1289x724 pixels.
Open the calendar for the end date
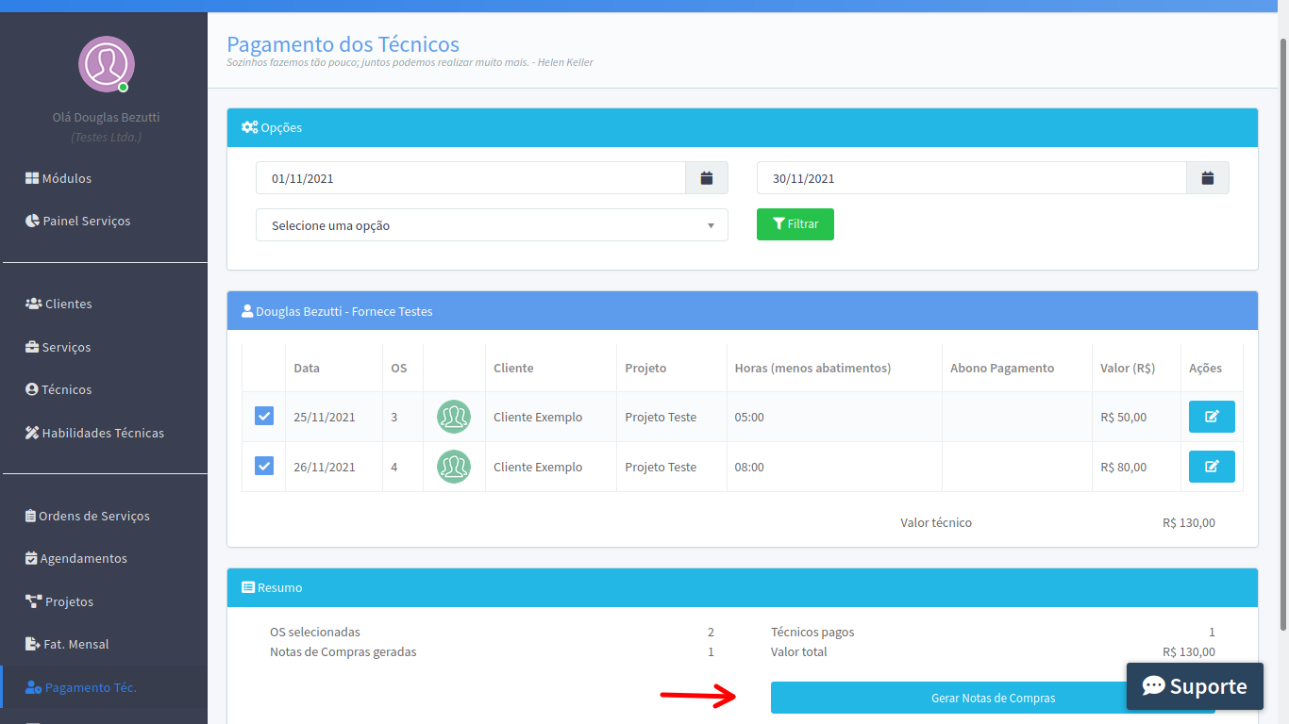click(x=1208, y=178)
